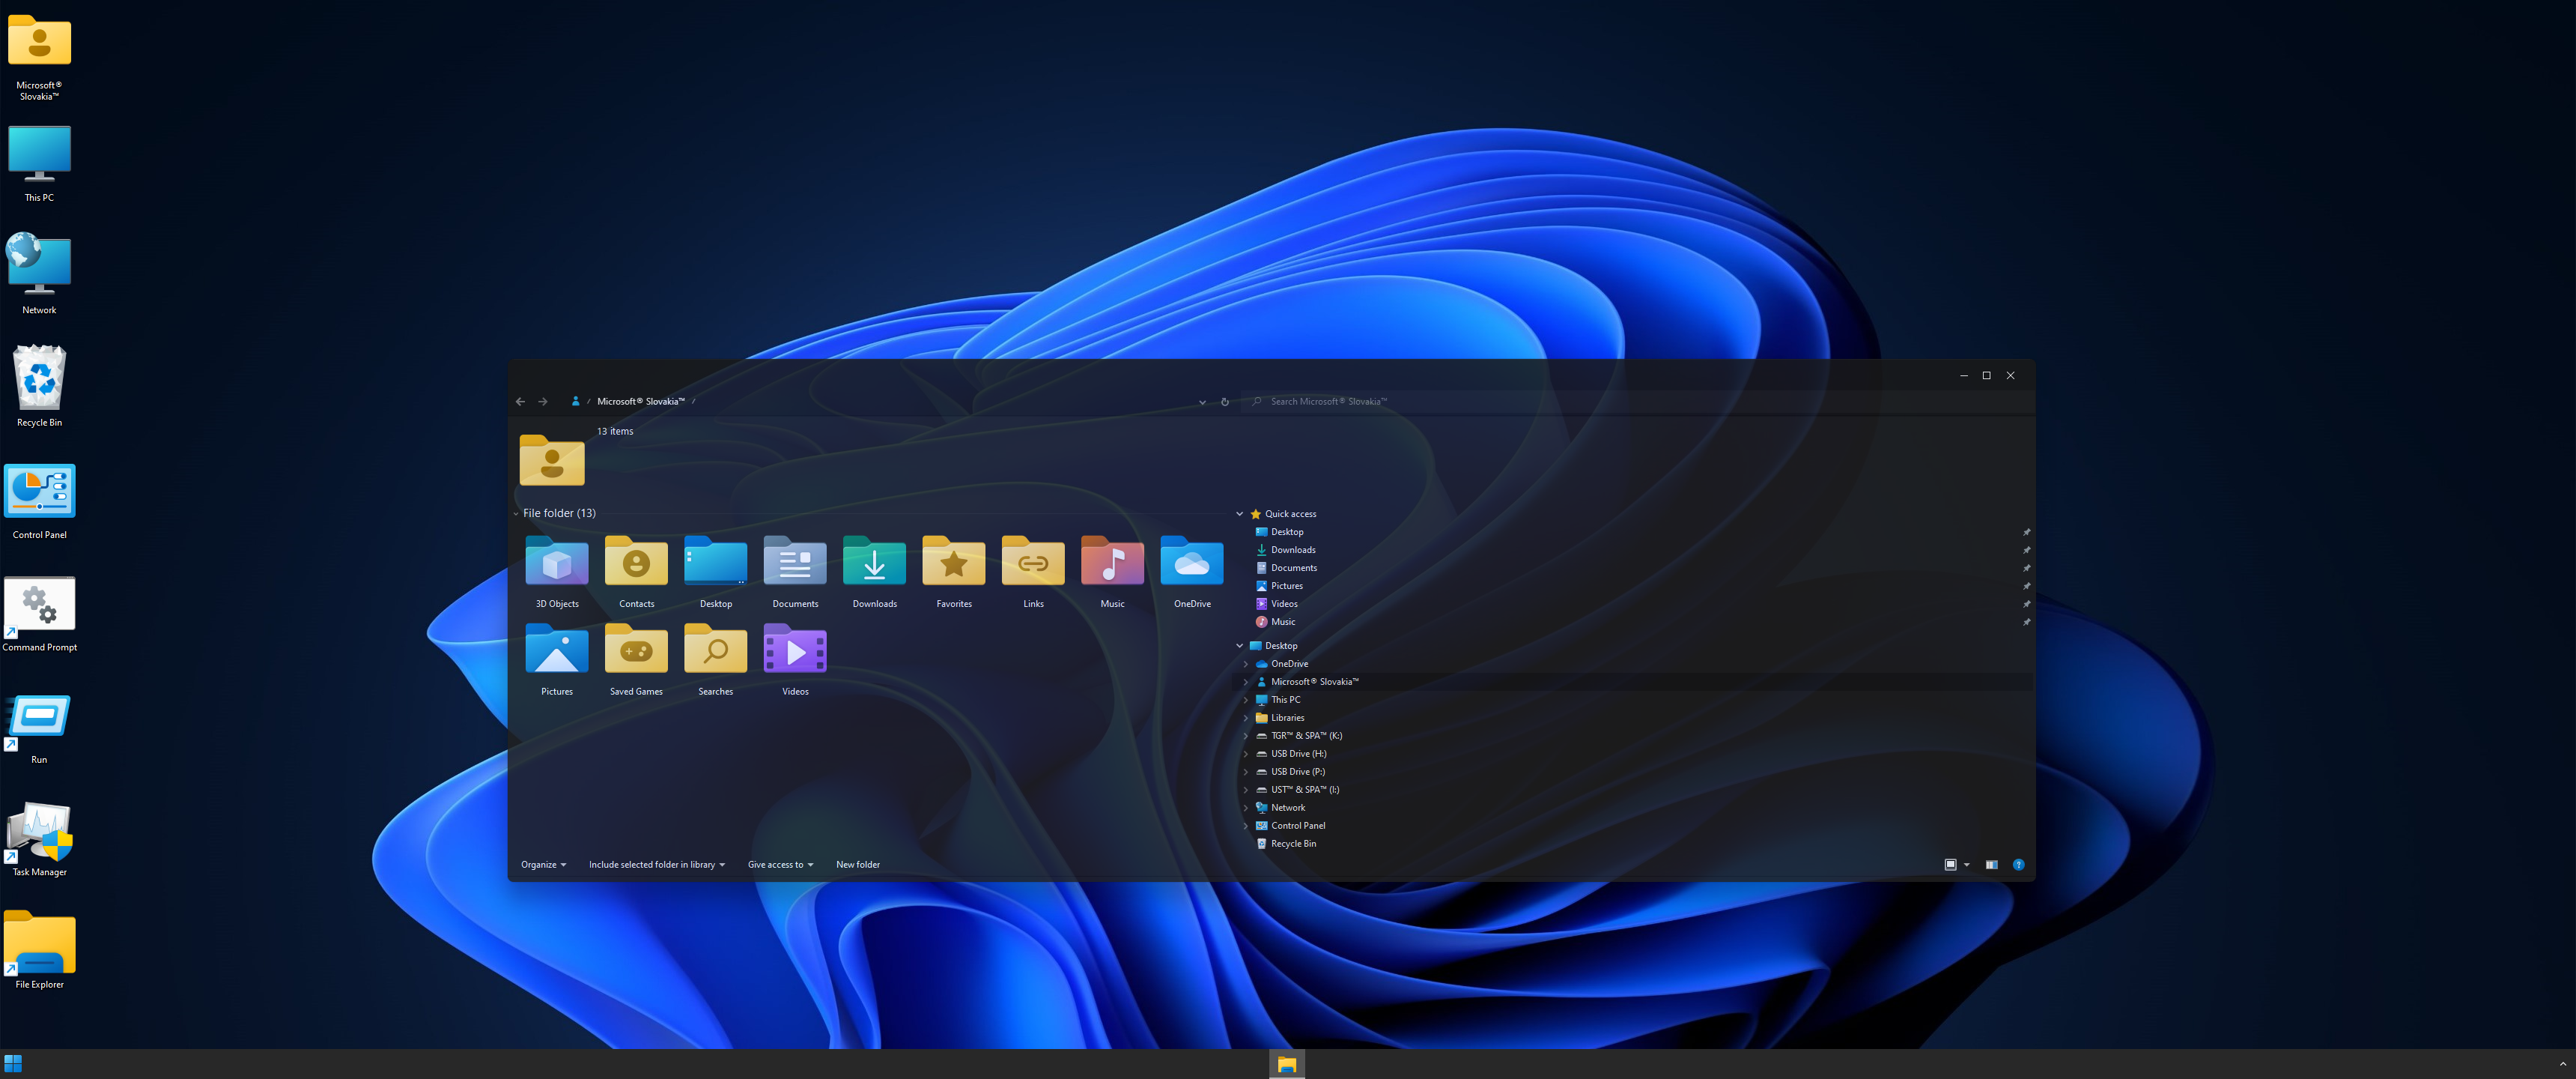Viewport: 2576px width, 1079px height.
Task: Open the Favorites folder icon
Action: (953, 566)
